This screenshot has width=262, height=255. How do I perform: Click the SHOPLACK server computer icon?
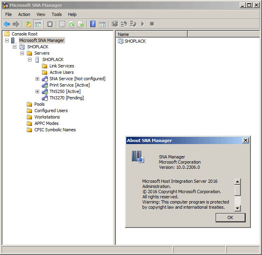37,59
